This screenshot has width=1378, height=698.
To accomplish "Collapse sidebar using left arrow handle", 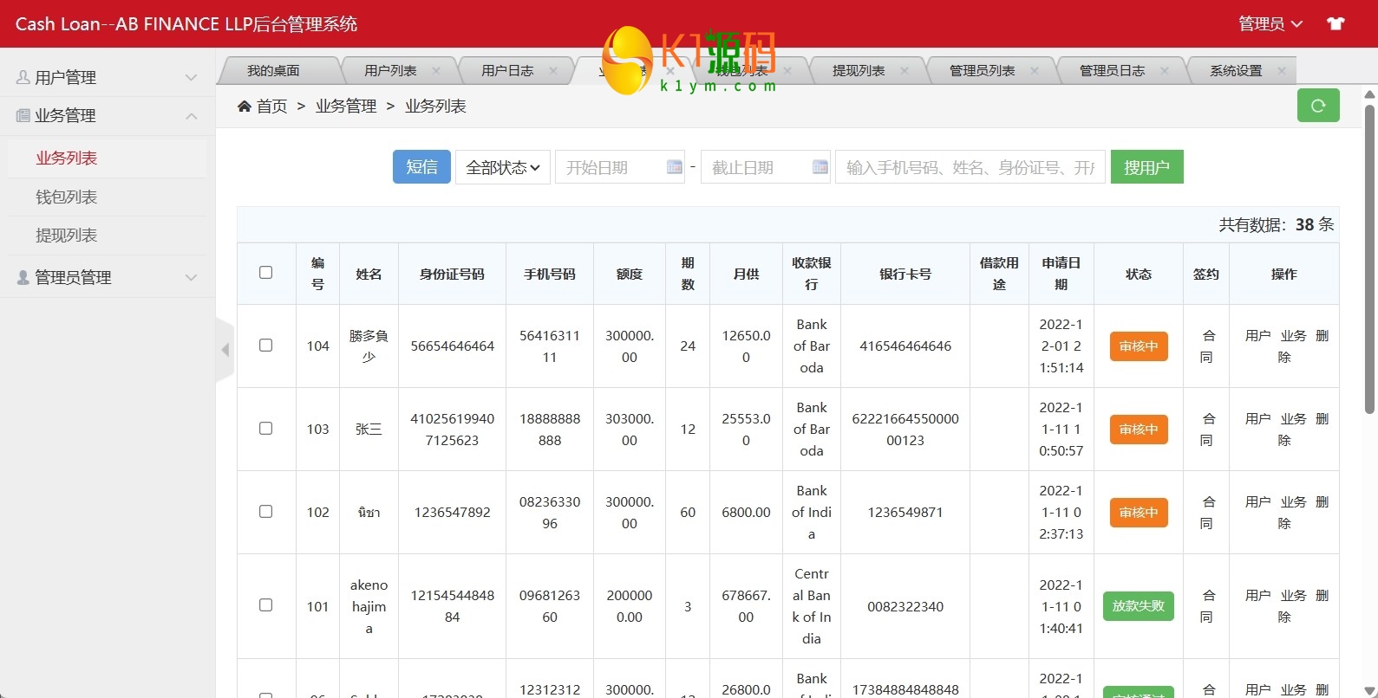I will (x=225, y=350).
